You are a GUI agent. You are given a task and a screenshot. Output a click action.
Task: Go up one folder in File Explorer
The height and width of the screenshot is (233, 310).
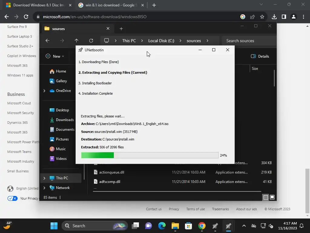(x=77, y=41)
